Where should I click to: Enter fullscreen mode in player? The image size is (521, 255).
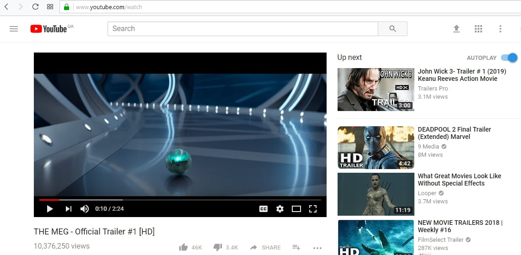tap(313, 209)
